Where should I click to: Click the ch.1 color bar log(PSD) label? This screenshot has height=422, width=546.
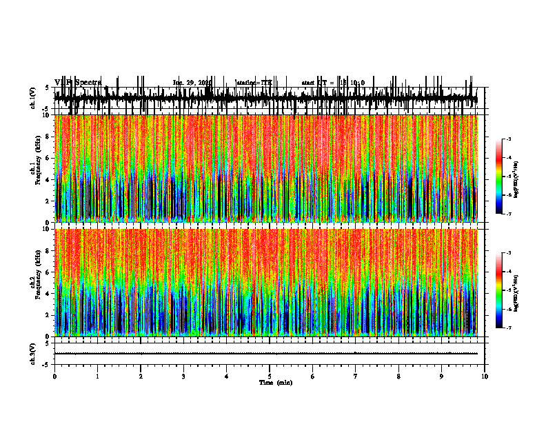[516, 179]
